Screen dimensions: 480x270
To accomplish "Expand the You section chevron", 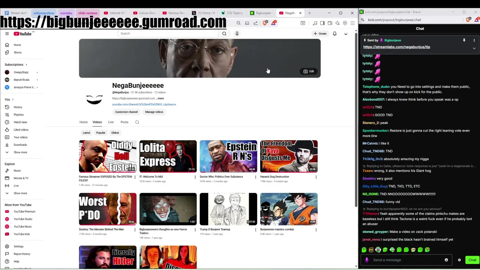I will [x=13, y=99].
